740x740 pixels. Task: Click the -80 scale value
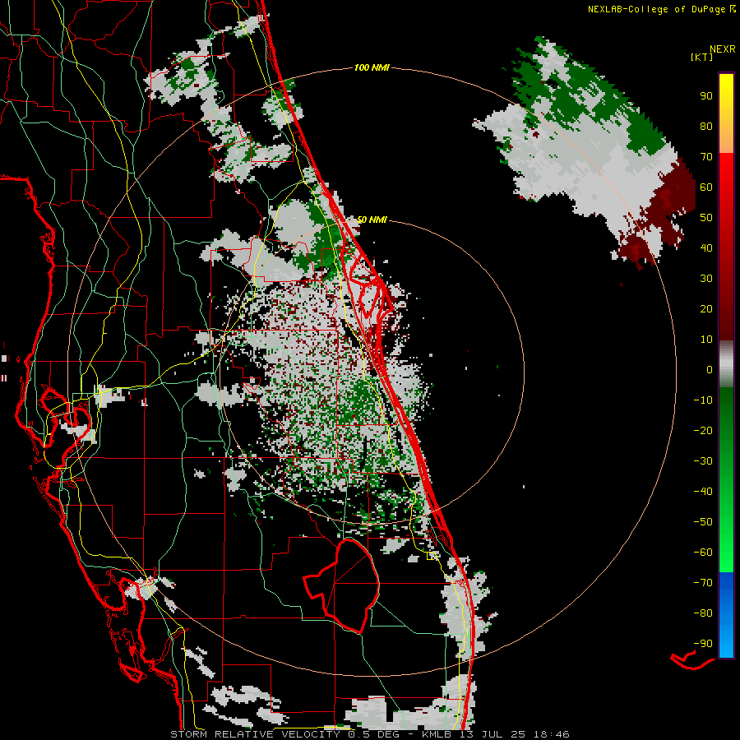pyautogui.click(x=703, y=613)
